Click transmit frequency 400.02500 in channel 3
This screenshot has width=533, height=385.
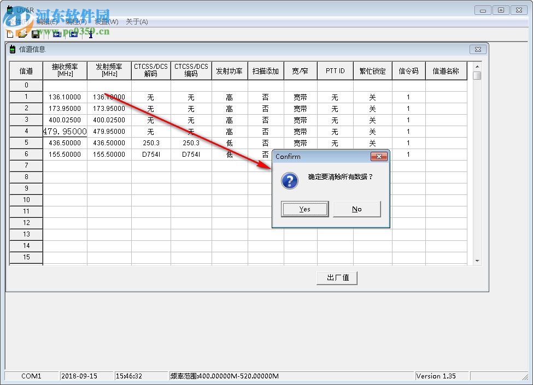click(109, 120)
